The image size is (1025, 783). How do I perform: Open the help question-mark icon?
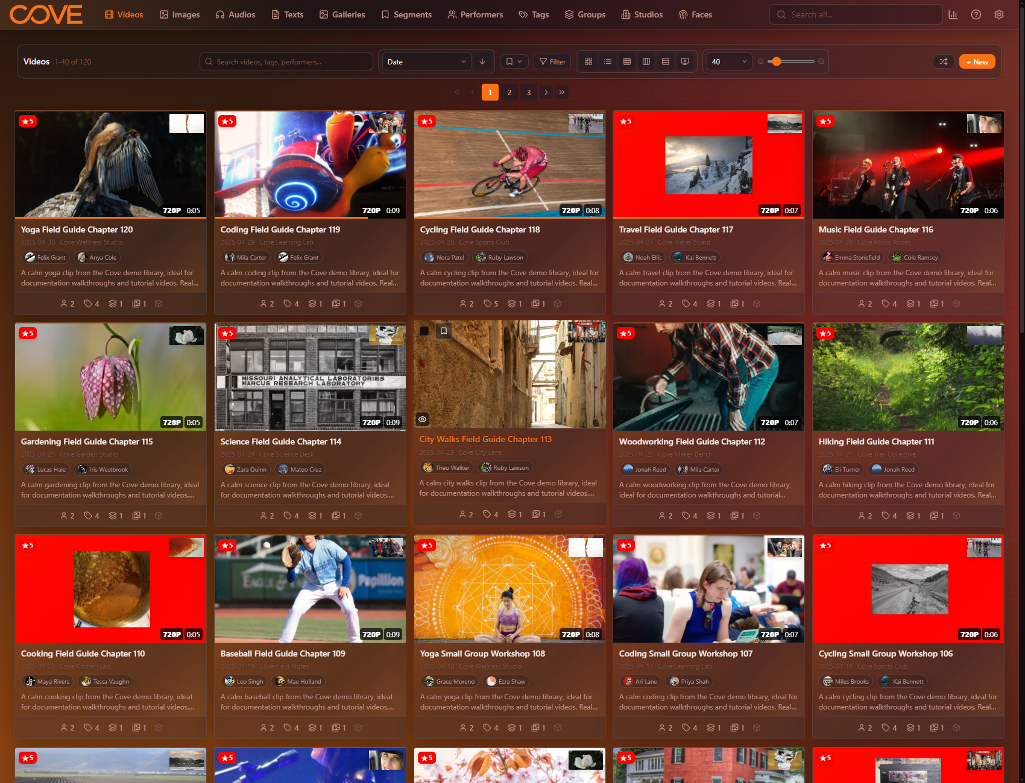(x=976, y=14)
